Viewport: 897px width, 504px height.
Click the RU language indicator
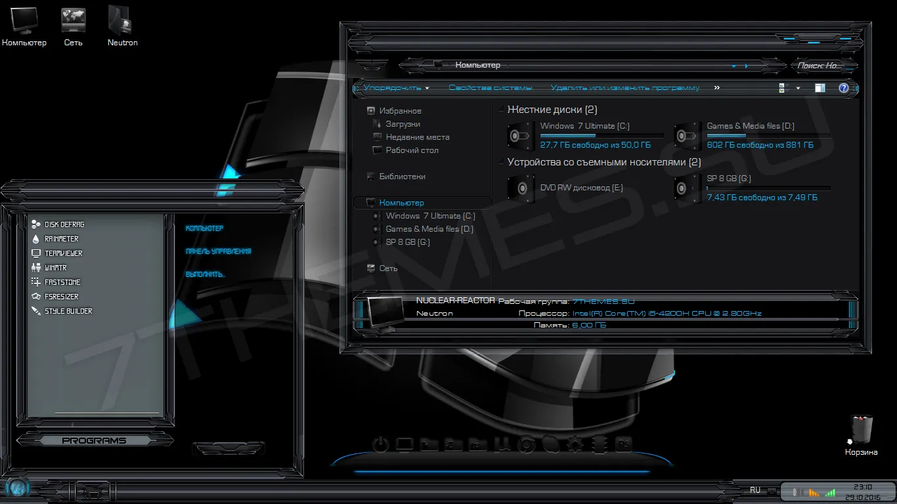point(755,490)
